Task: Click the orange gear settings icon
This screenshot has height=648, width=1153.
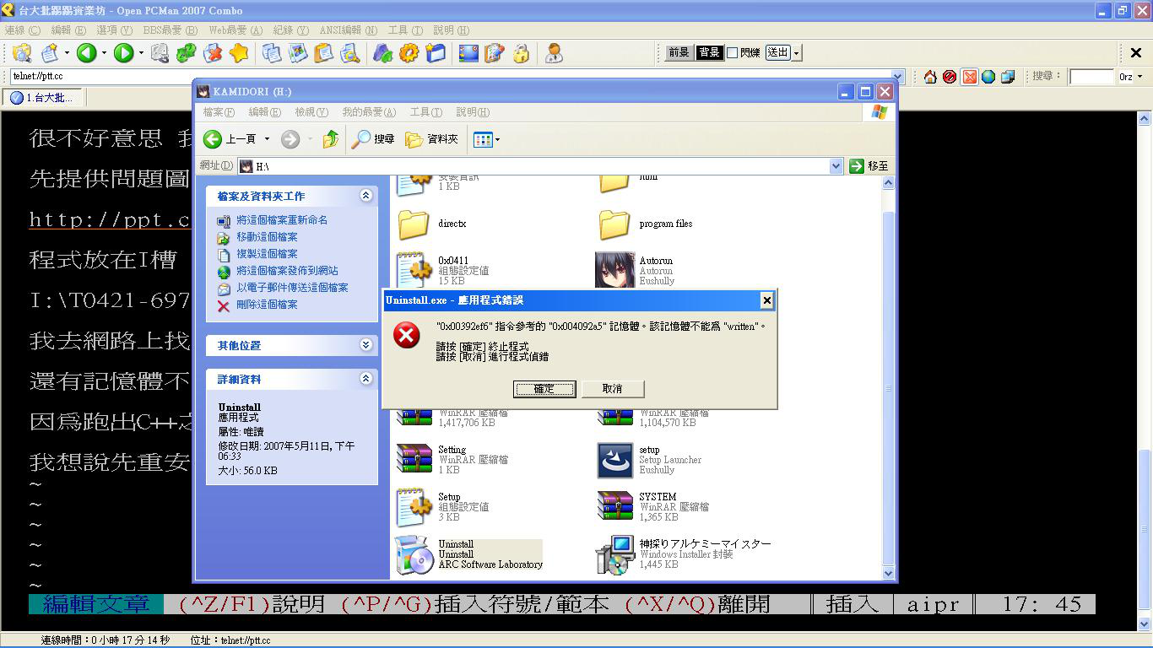Action: [x=409, y=53]
